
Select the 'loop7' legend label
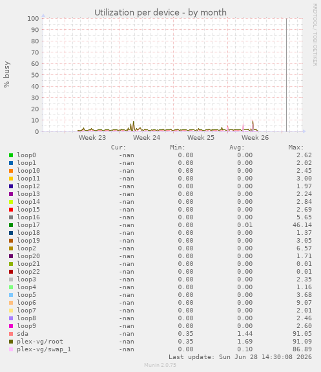point(26,311)
